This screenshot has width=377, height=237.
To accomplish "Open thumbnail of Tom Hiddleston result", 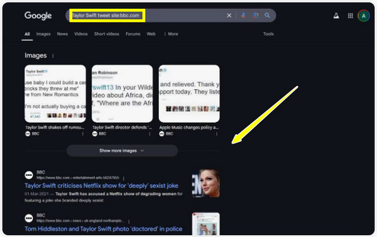I will [x=206, y=224].
